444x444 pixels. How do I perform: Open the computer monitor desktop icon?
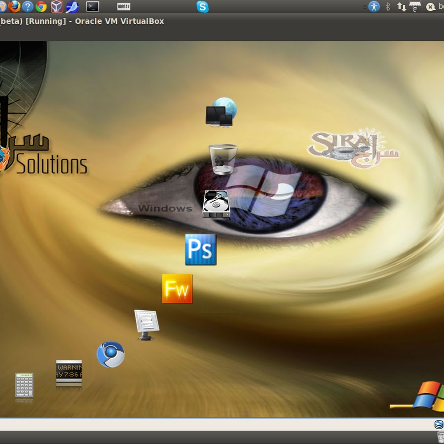[147, 324]
